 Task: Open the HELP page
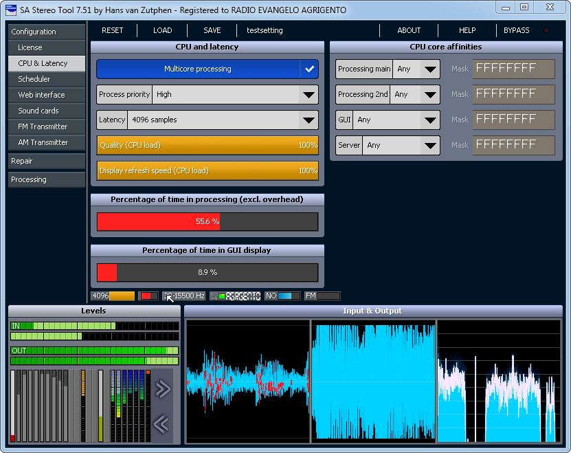point(467,31)
